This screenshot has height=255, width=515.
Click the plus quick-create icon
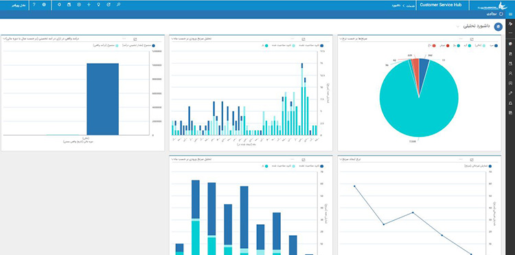click(x=89, y=5)
